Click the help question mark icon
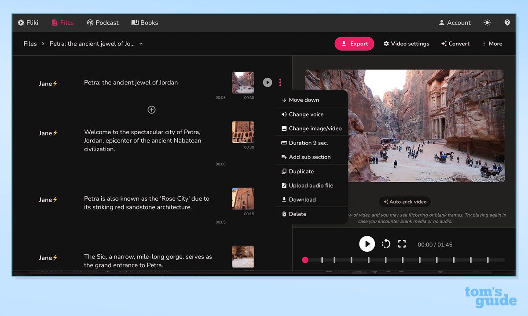Image resolution: width=528 pixels, height=316 pixels. [x=507, y=22]
